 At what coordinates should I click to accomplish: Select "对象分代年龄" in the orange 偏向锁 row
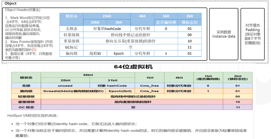[x=179, y=91]
